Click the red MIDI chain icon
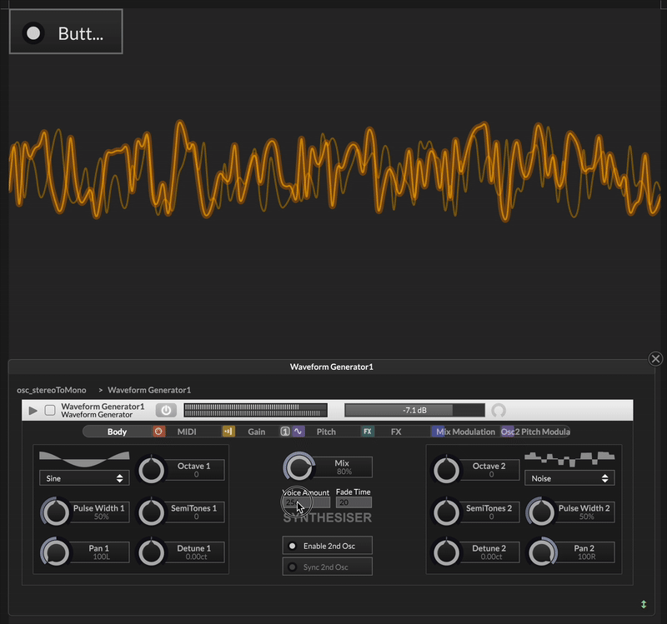The image size is (667, 624). click(158, 432)
